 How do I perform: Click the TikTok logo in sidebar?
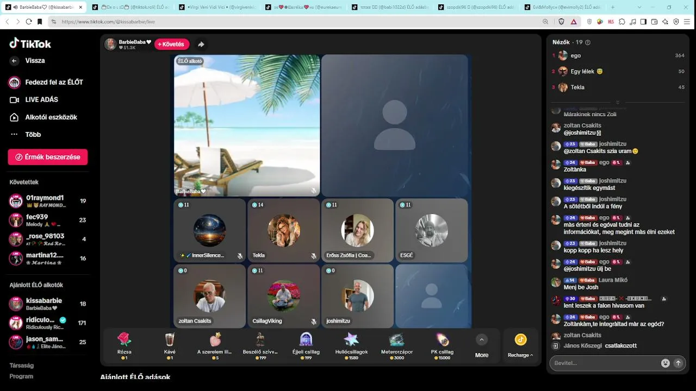30,43
